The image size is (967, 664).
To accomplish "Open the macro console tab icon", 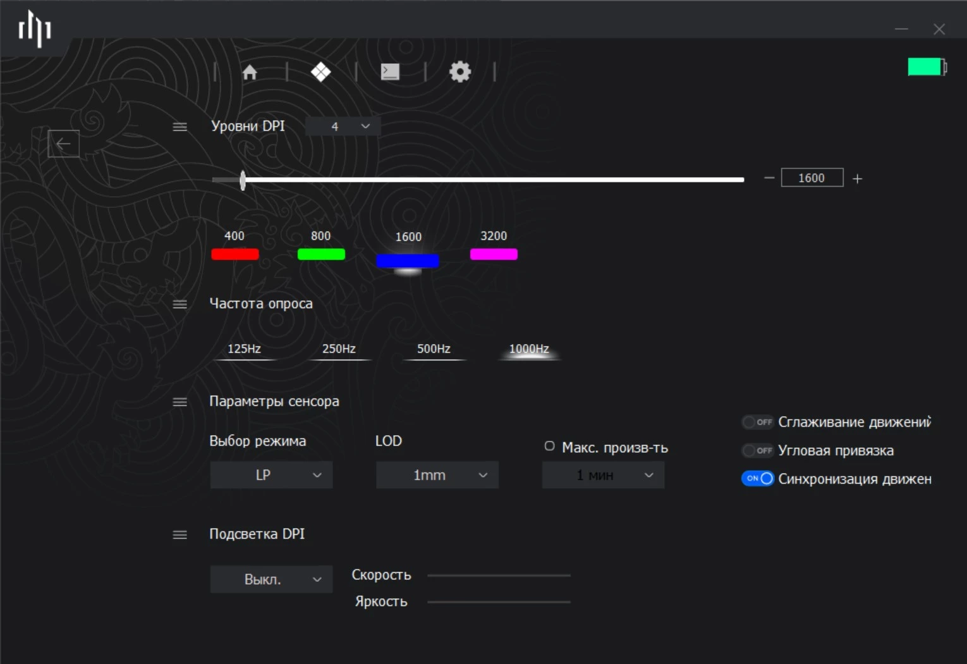I will pyautogui.click(x=390, y=72).
